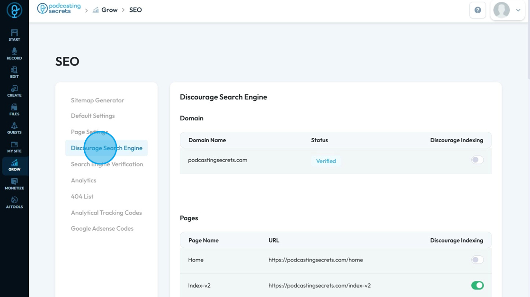Select Sitemap Generator menu item
Viewport: 530px width, 297px height.
coord(97,100)
